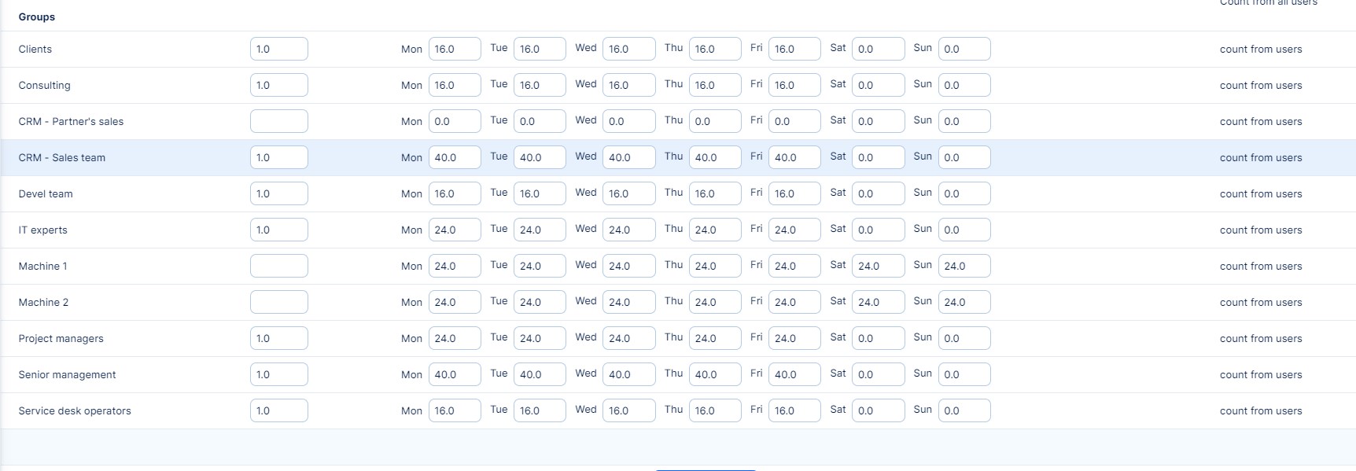The image size is (1356, 471).
Task: Click the Sunday hours field for Devel team
Action: (x=964, y=193)
